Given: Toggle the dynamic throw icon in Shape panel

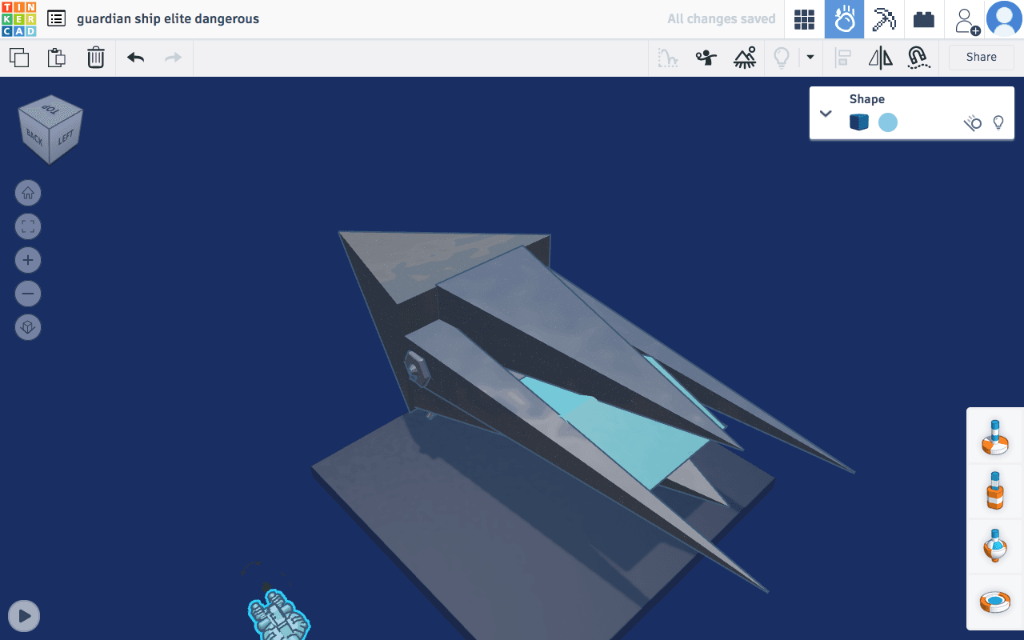Looking at the screenshot, I should (972, 122).
